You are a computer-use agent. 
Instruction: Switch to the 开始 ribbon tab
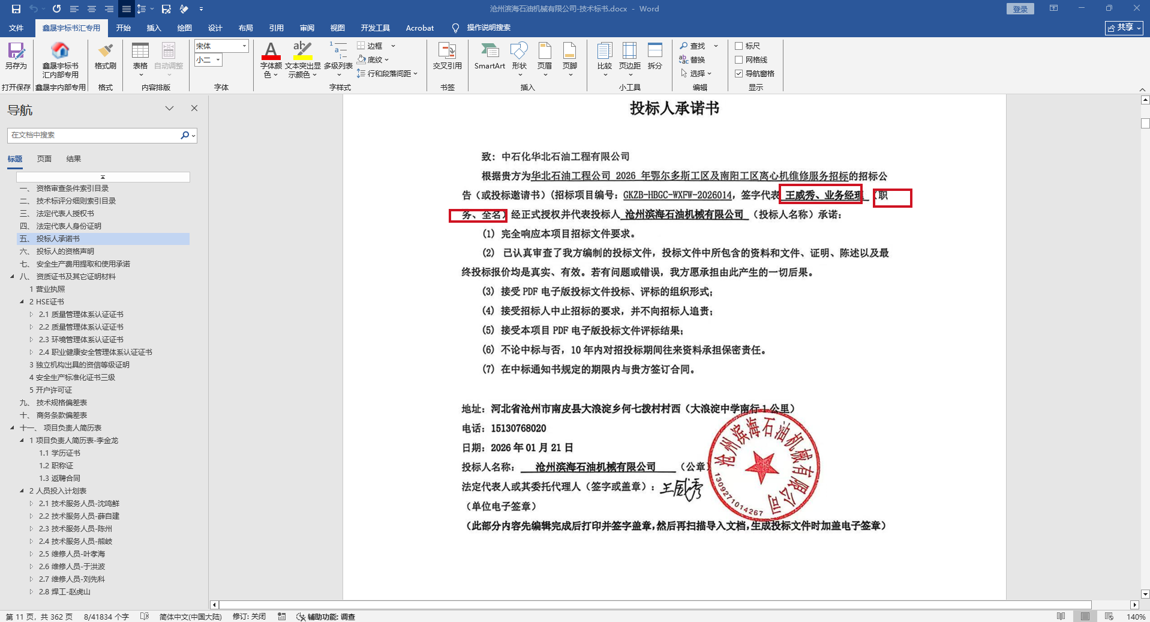point(124,28)
